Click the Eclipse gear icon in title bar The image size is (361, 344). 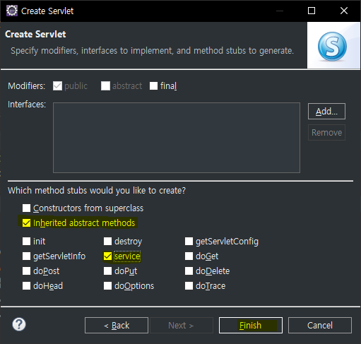pos(11,11)
